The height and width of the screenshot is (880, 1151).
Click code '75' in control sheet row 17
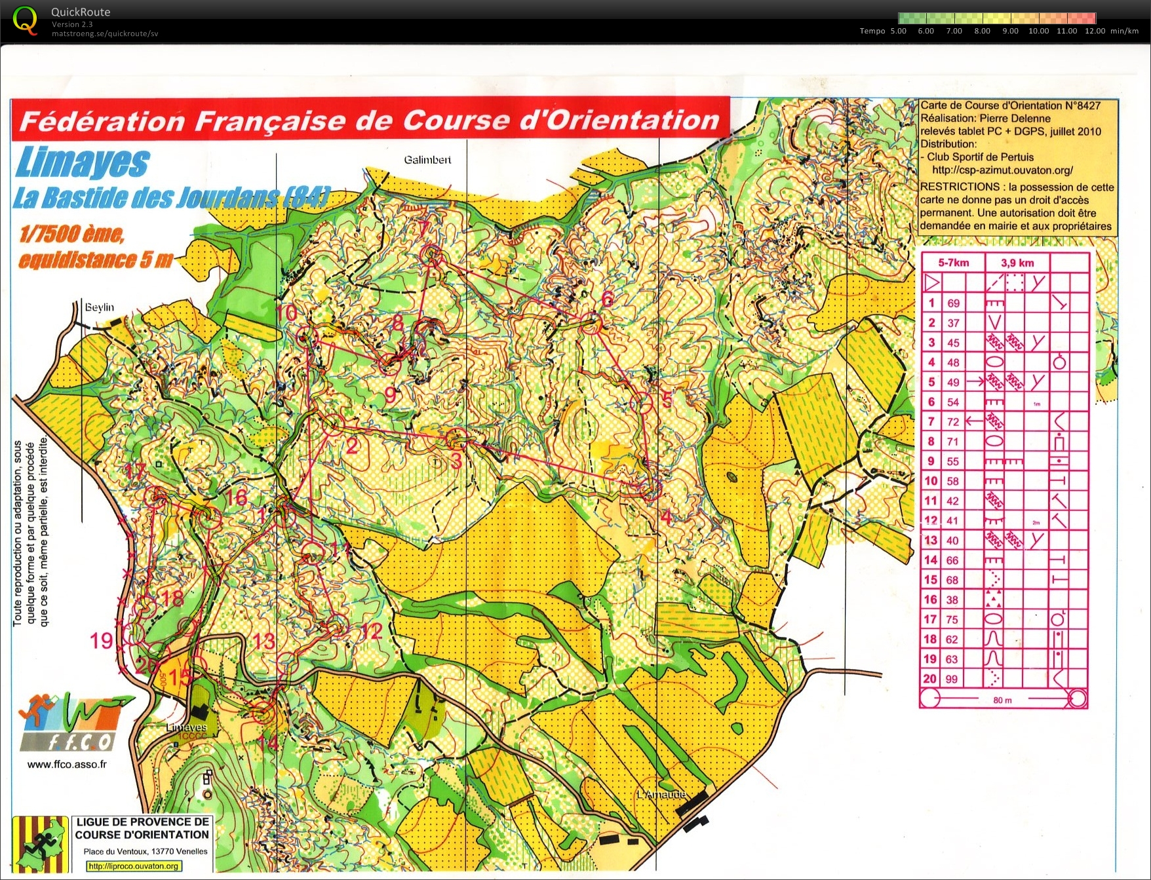point(953,619)
